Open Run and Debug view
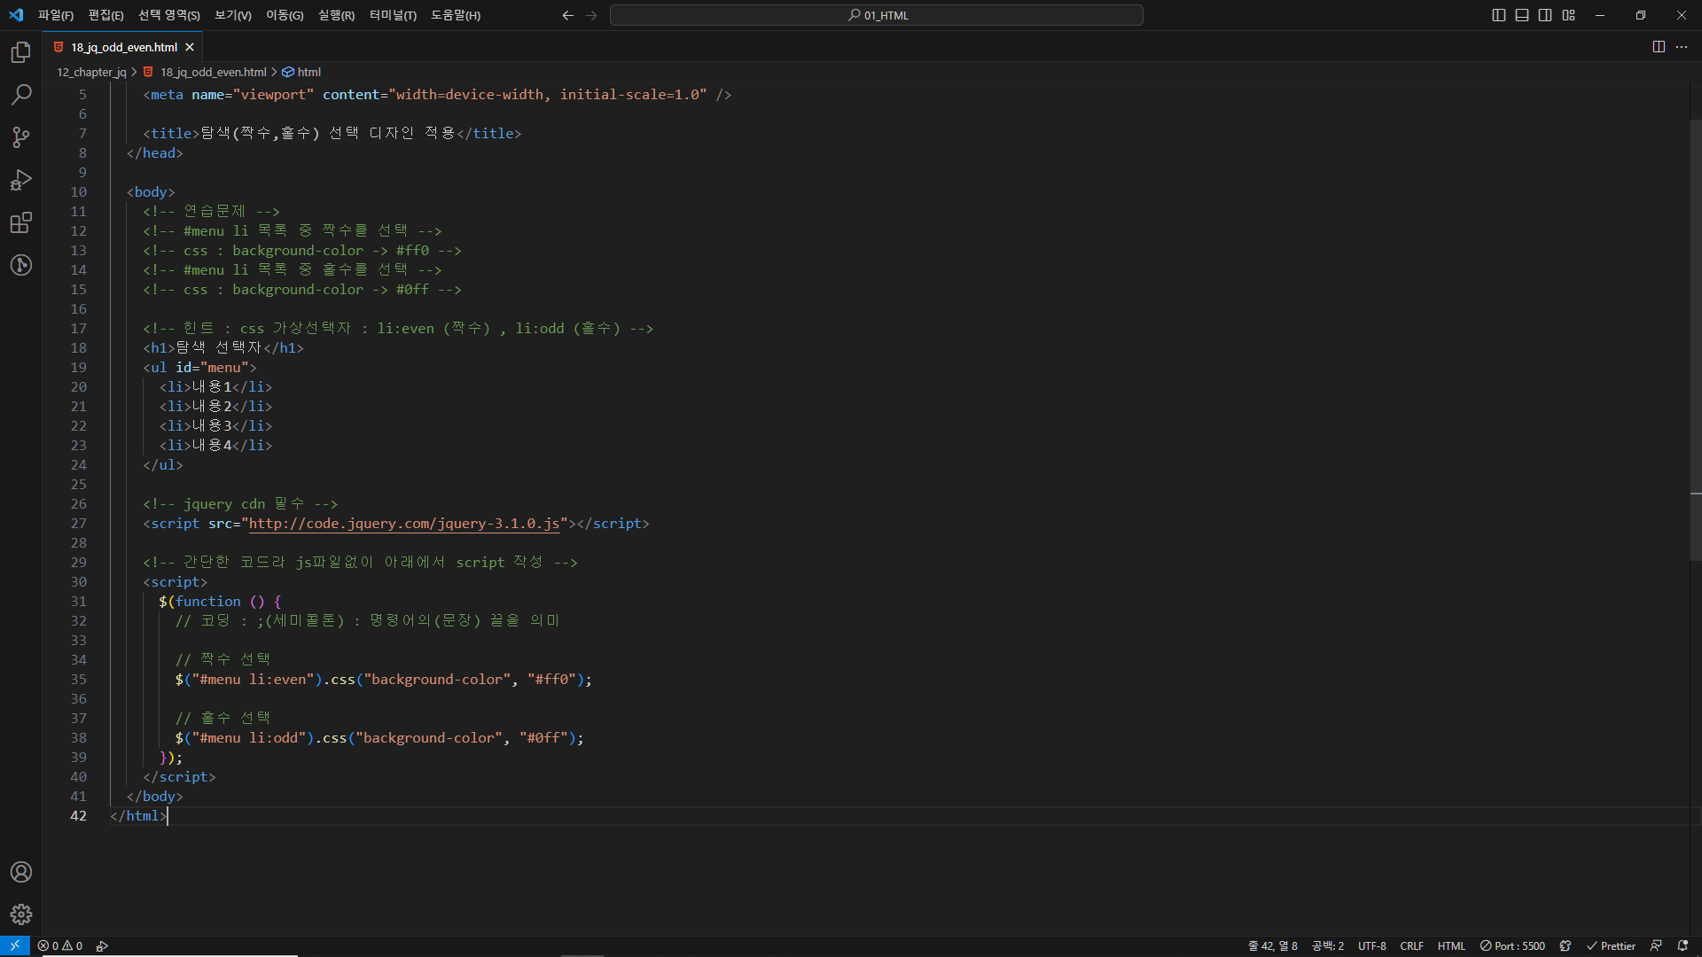The width and height of the screenshot is (1702, 957). click(x=21, y=180)
